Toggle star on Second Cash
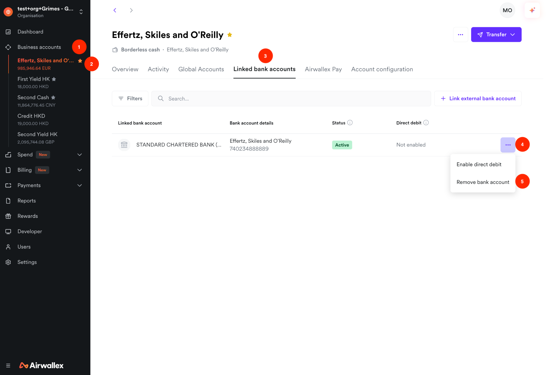The width and height of the screenshot is (547, 375). [53, 98]
